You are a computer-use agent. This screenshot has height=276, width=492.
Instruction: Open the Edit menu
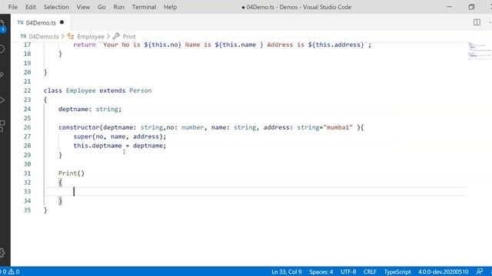31,7
